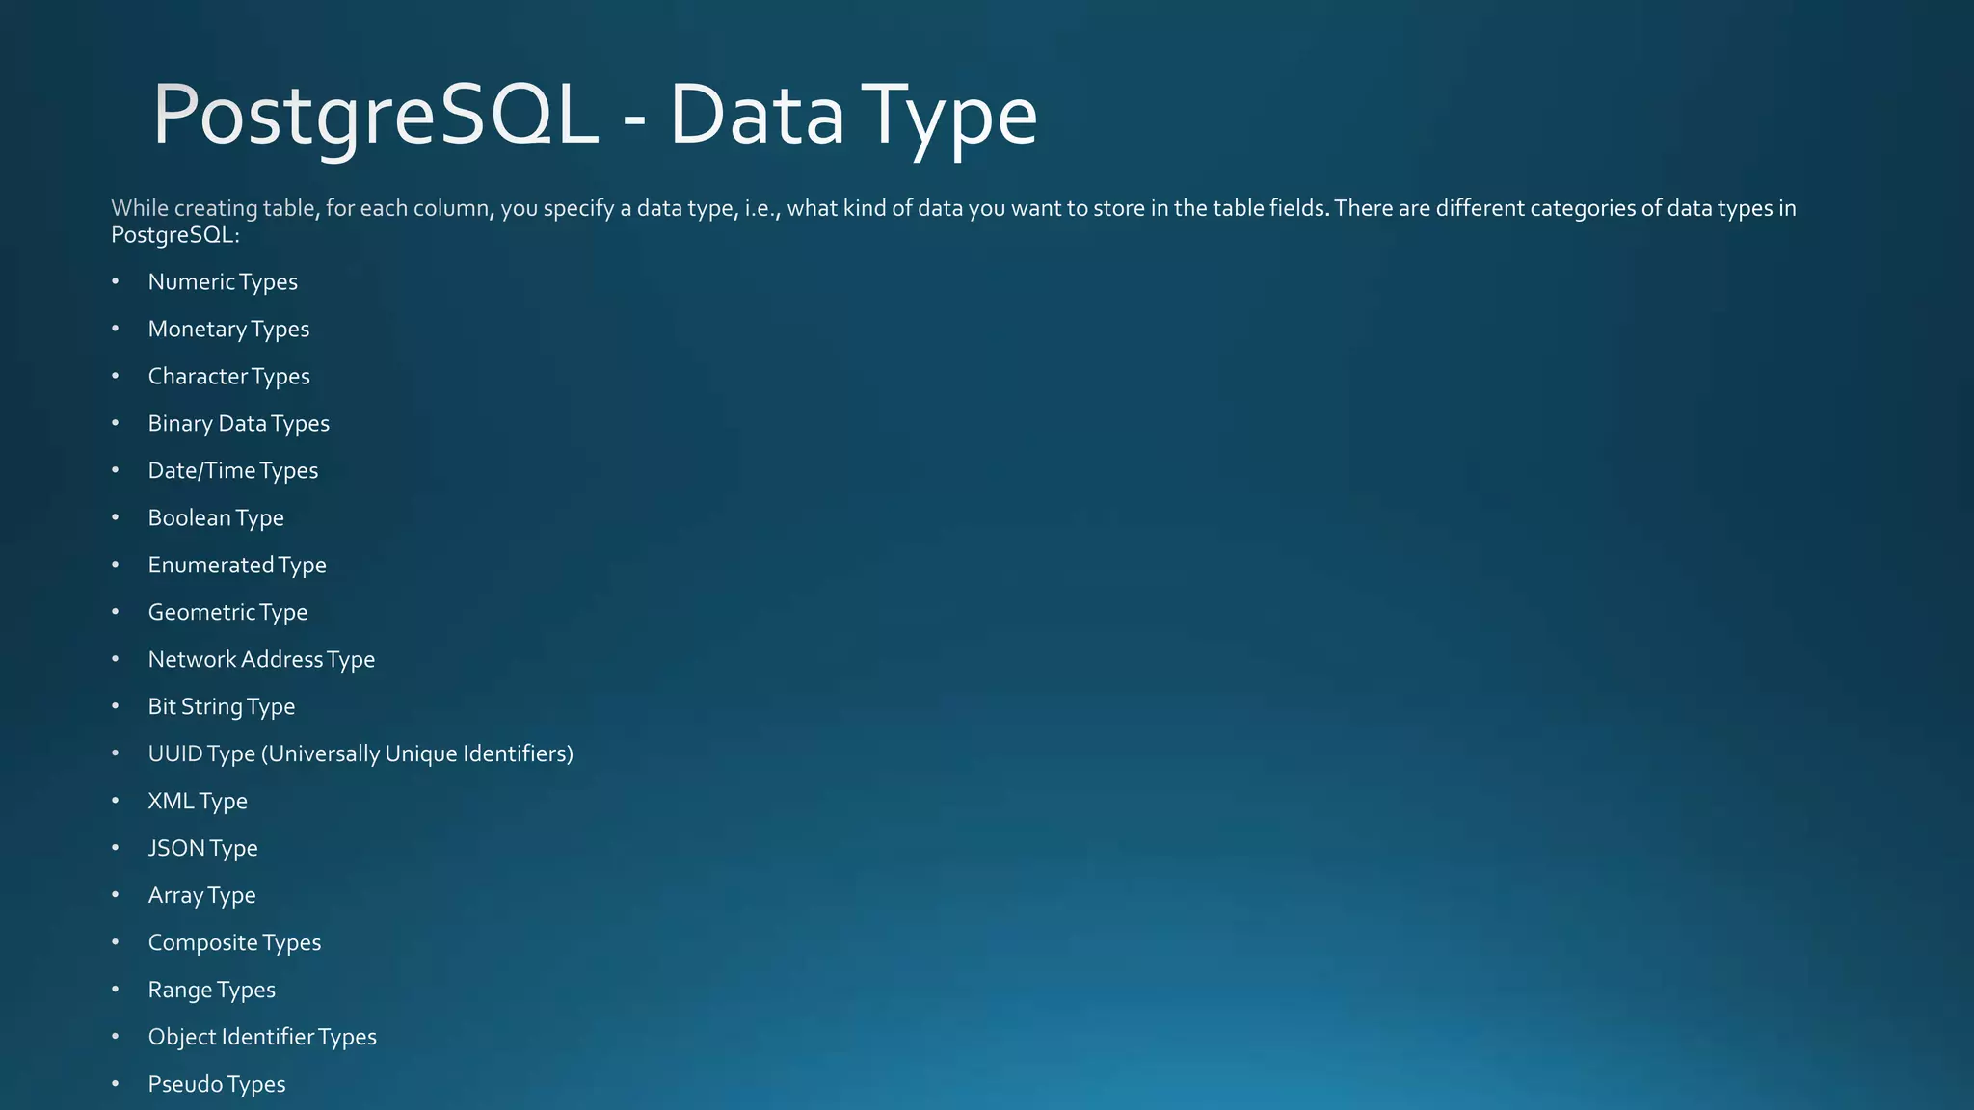Click the Boolean Type list item
This screenshot has width=1974, height=1110.
pos(216,518)
